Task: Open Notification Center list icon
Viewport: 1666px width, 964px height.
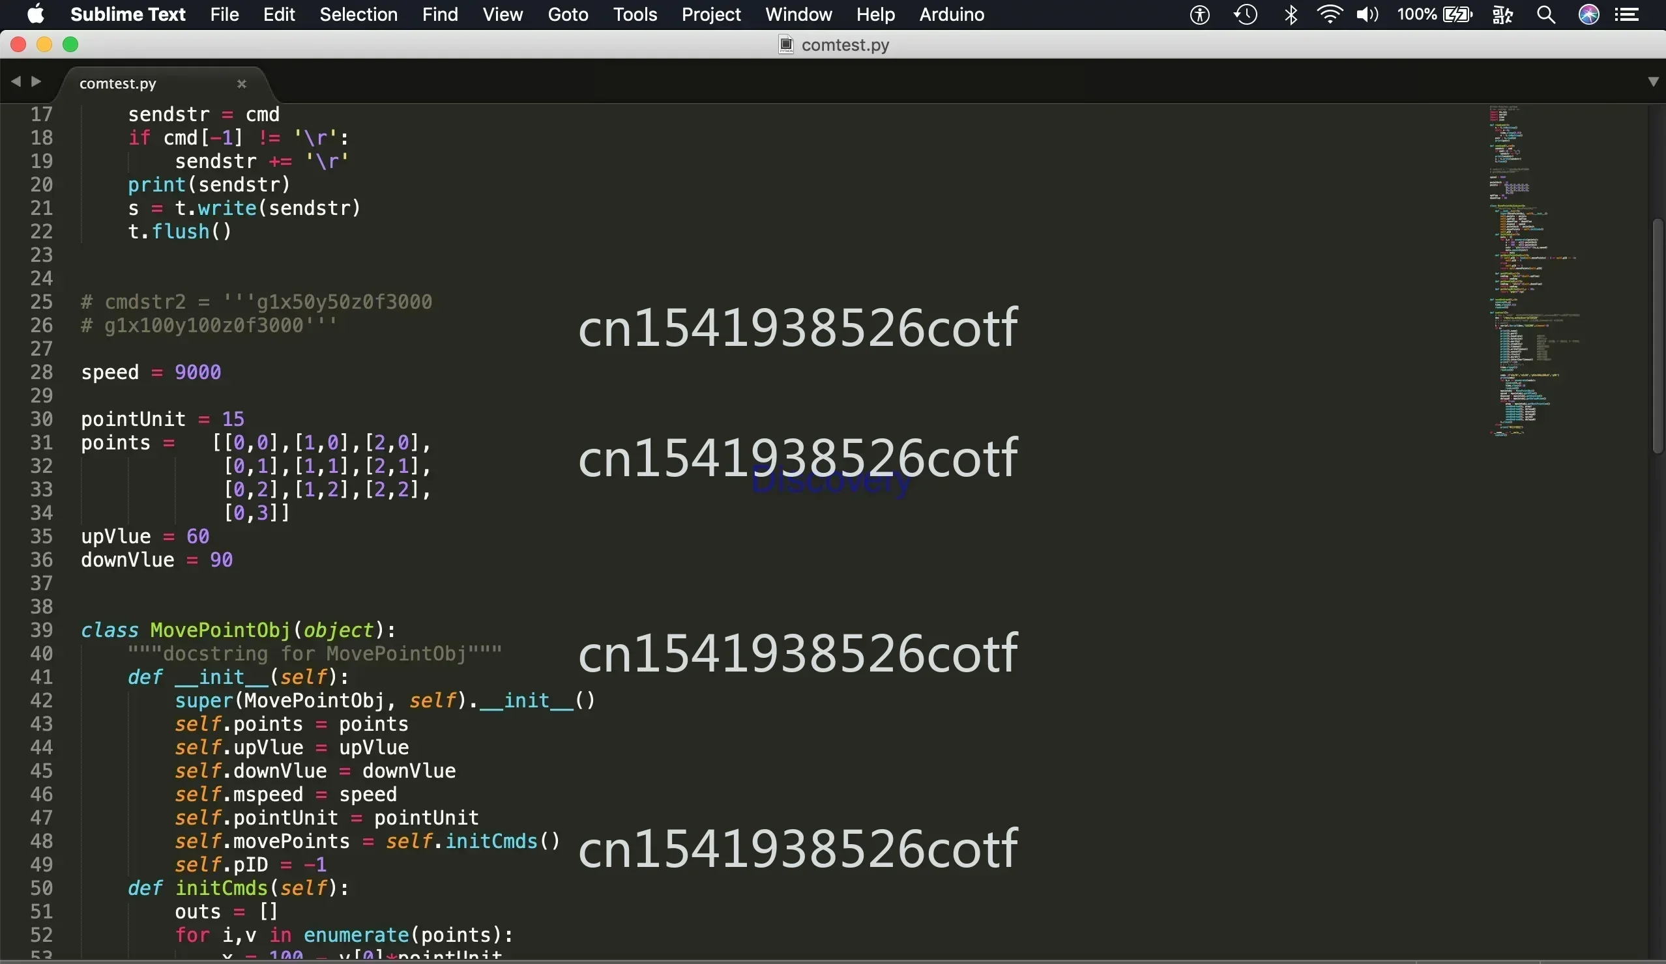Action: (1627, 14)
